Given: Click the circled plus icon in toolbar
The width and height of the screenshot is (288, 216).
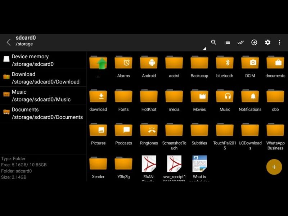Looking at the screenshot, I should click(x=254, y=42).
